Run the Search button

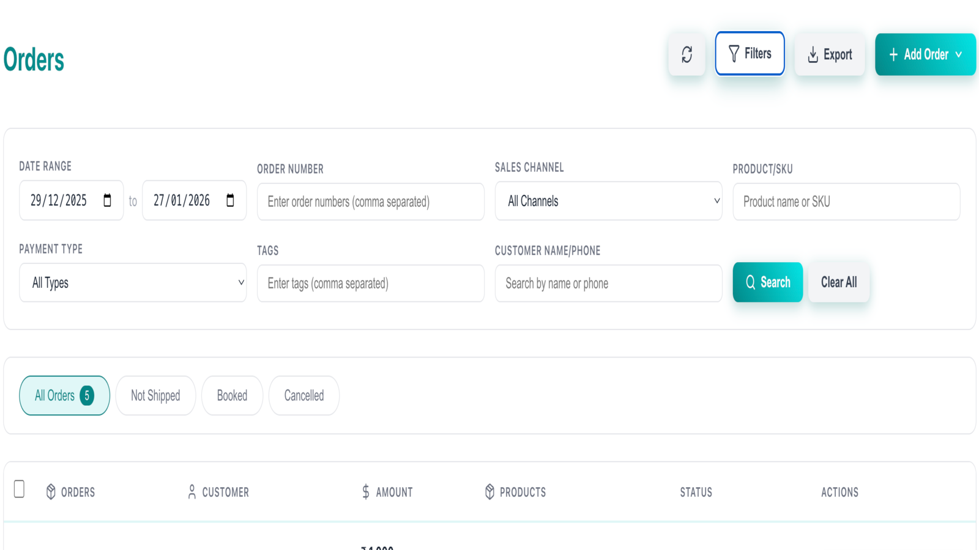coord(768,282)
